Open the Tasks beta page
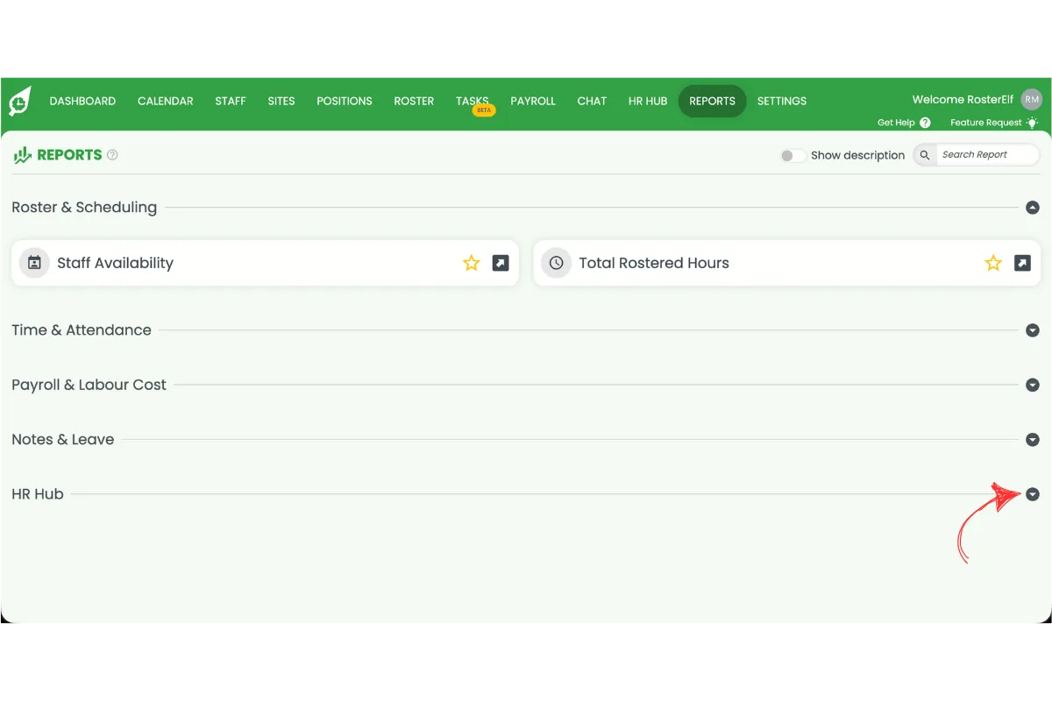 pyautogui.click(x=473, y=101)
